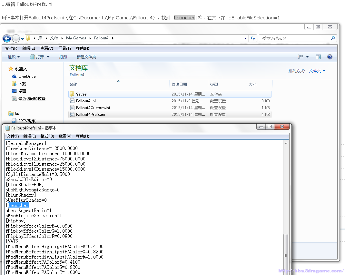The width and height of the screenshot is (345, 275).
Task: Toggle the preview pane icon
Action: [x=318, y=57]
